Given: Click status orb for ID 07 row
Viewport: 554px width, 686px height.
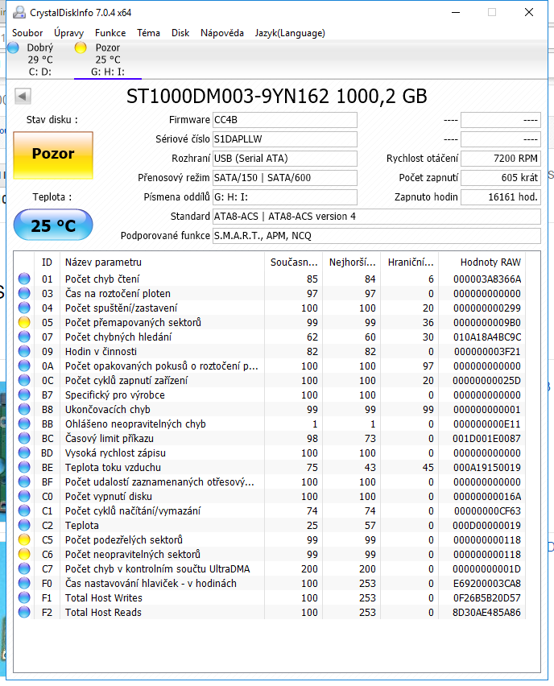Looking at the screenshot, I should [24, 337].
